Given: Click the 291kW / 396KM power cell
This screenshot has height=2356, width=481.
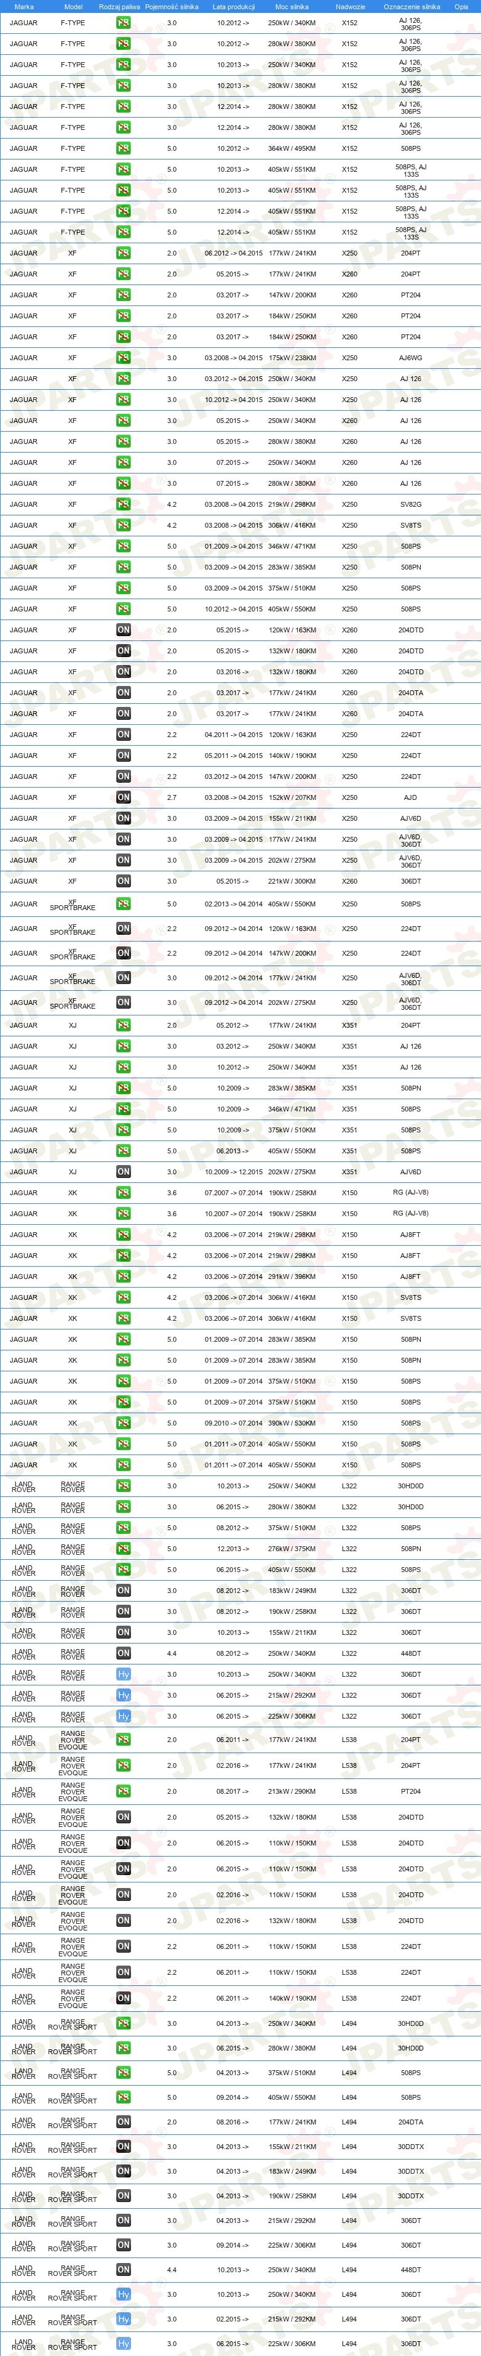Looking at the screenshot, I should pyautogui.click(x=292, y=1277).
